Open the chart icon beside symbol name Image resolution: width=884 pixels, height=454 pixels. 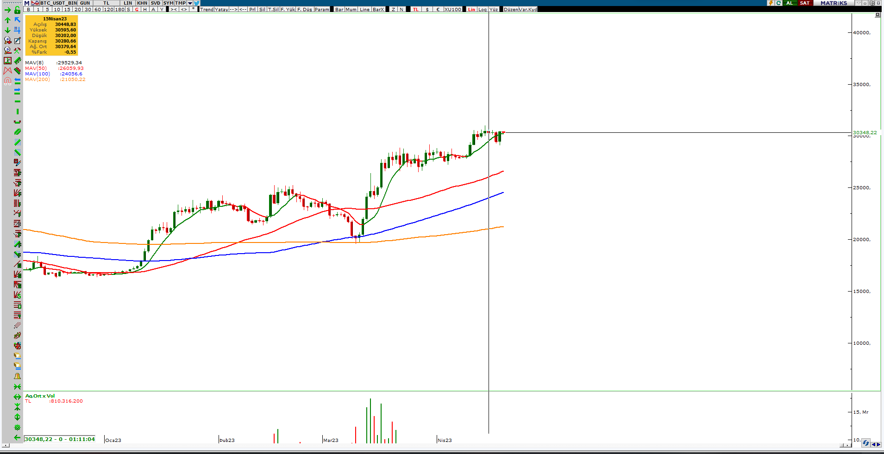35,3
